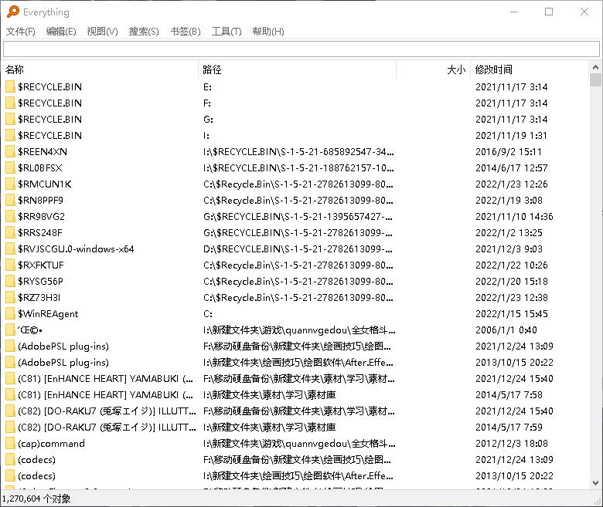
Task: Select the $RRS248F file name
Action: (x=40, y=232)
